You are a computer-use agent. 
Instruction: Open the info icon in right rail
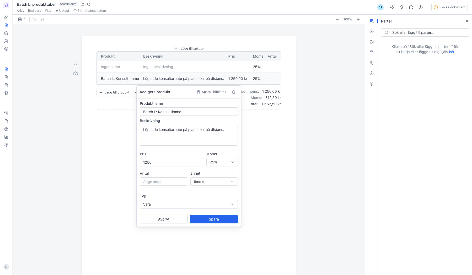tap(372, 73)
